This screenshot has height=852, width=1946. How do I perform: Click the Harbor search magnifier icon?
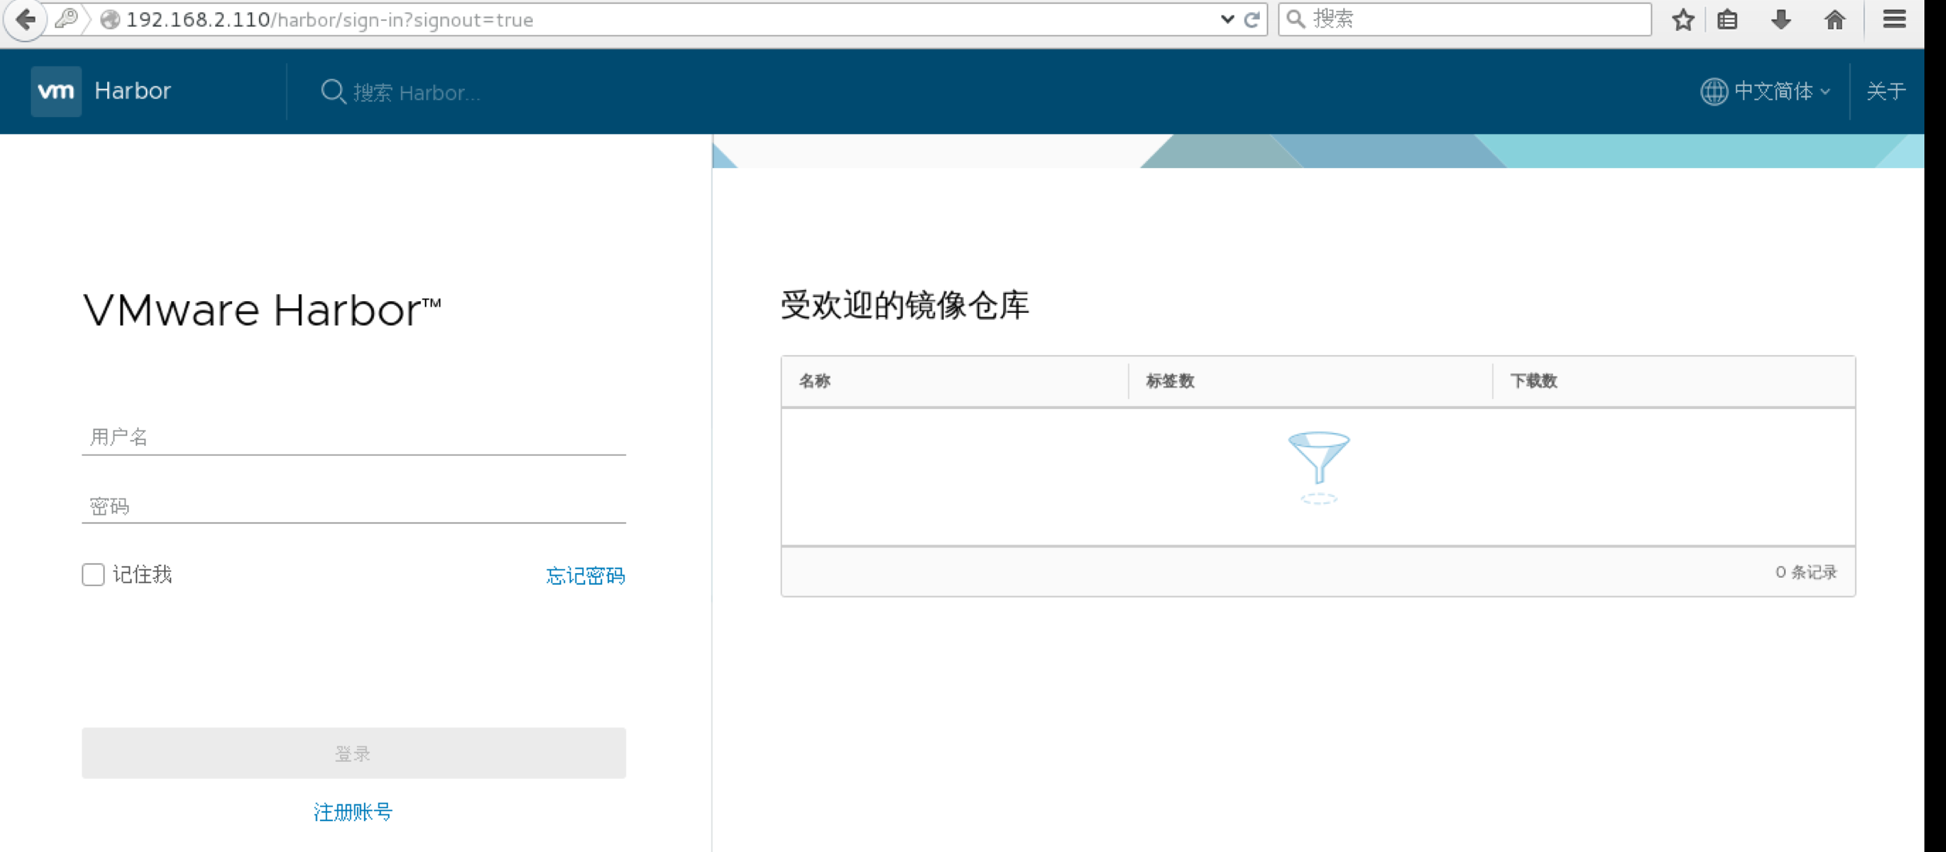tap(332, 92)
